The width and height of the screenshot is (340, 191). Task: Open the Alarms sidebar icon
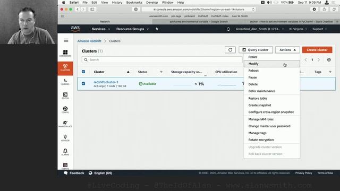pos(65,152)
